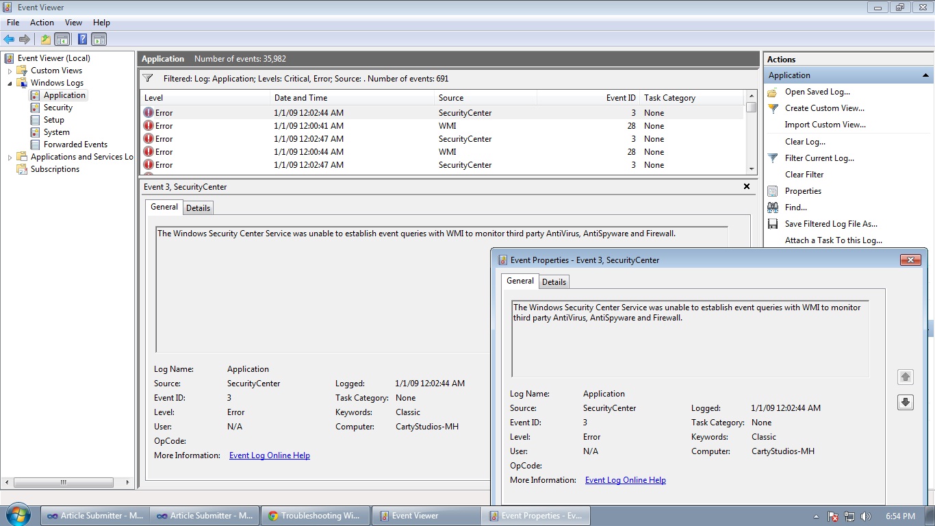The width and height of the screenshot is (935, 526).
Task: Open the File menu
Action: pyautogui.click(x=13, y=23)
